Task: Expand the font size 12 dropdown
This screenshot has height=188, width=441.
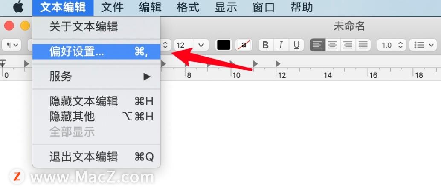Action: (191, 45)
